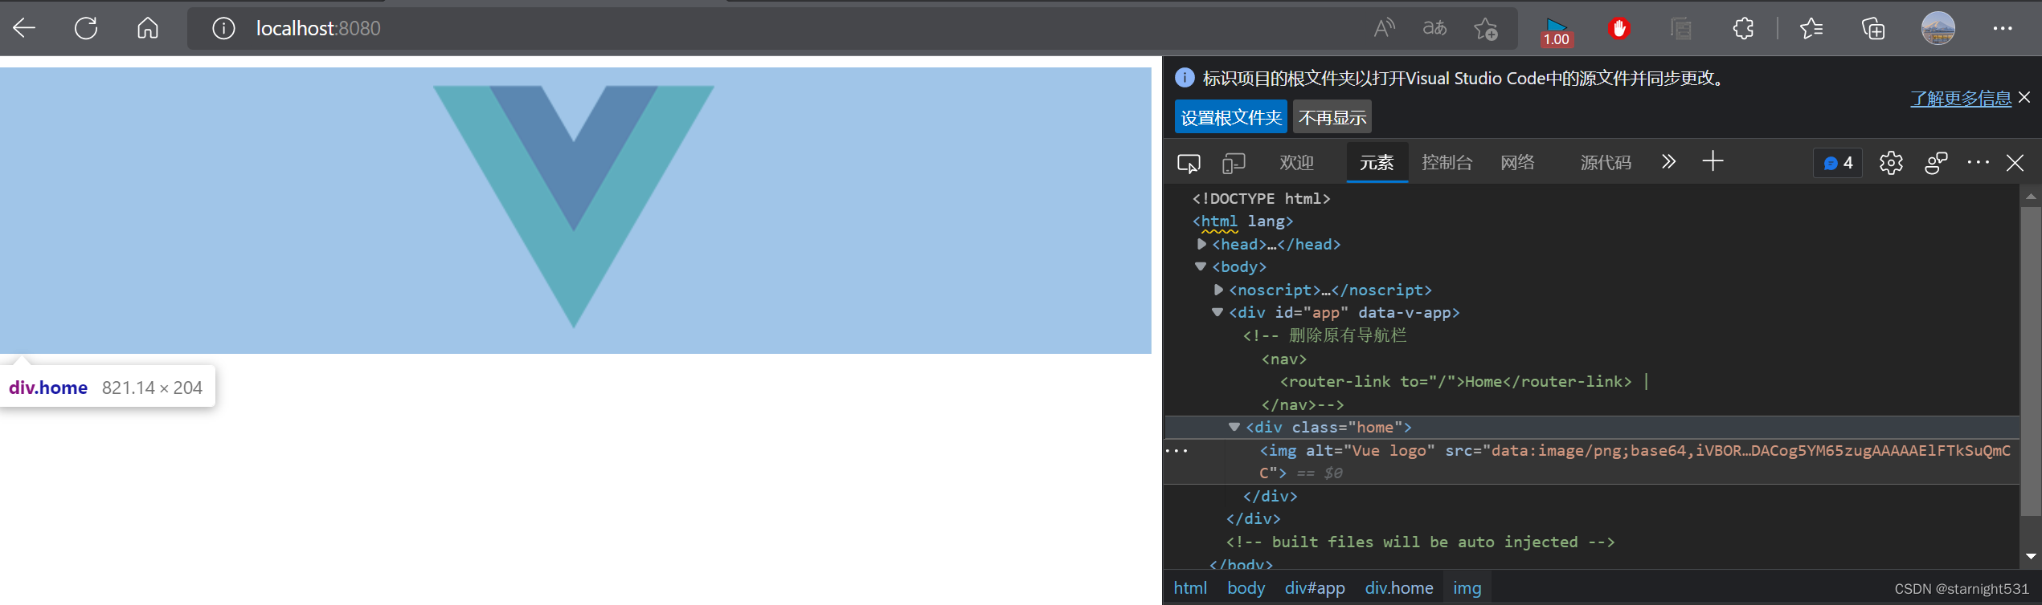The image size is (2042, 605).
Task: Click the 不再显示 button
Action: pos(1332,117)
